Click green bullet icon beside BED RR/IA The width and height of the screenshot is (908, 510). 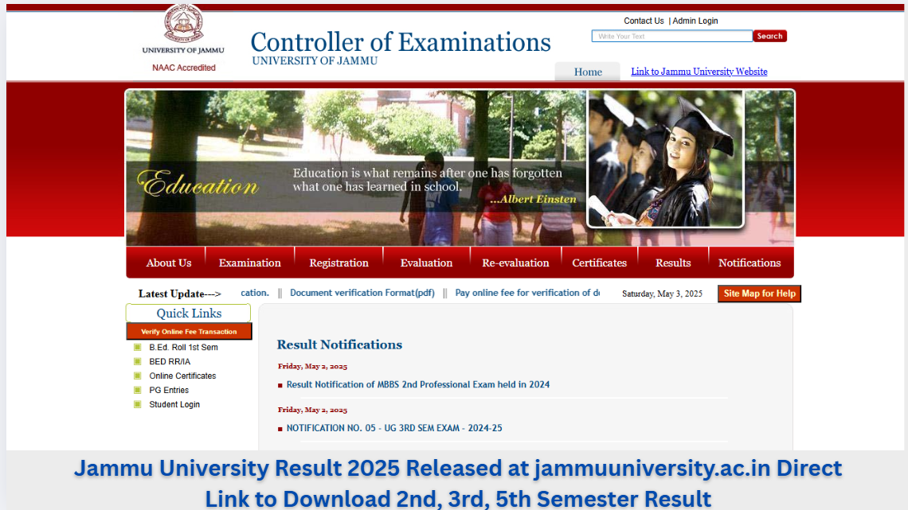click(137, 361)
